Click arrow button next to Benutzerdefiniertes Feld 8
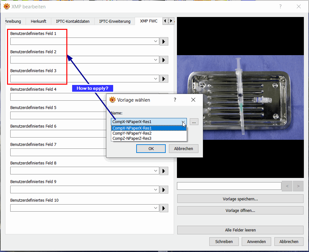This screenshot has height=252, width=309. pos(164,171)
